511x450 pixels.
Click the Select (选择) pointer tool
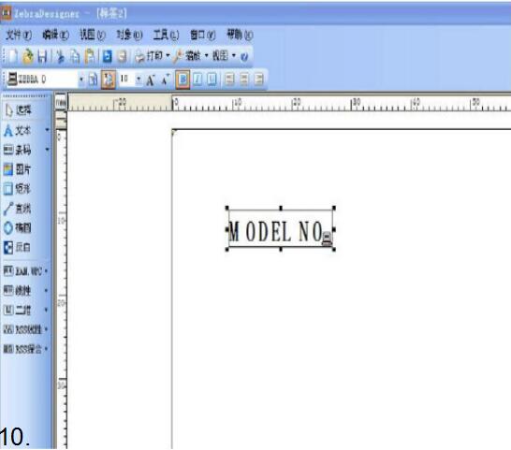18,110
